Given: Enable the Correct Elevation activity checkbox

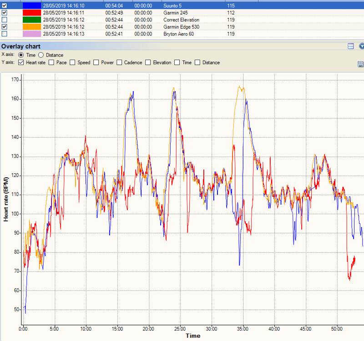Looking at the screenshot, I should (x=5, y=20).
